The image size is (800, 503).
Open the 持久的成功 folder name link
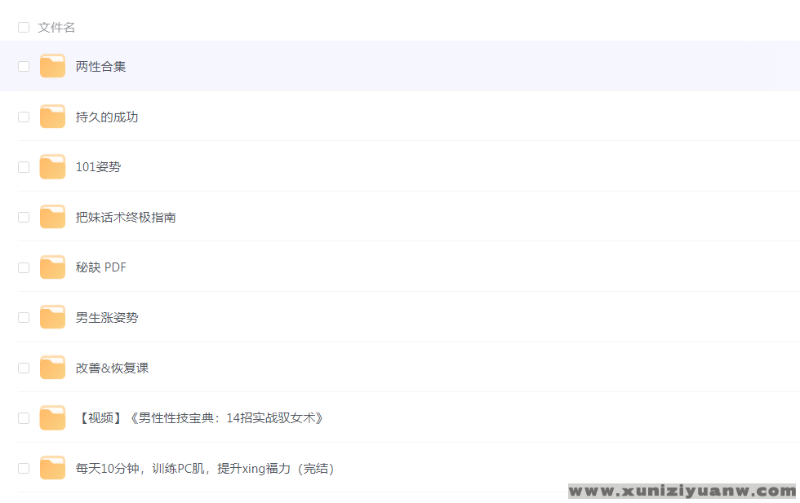pos(107,117)
